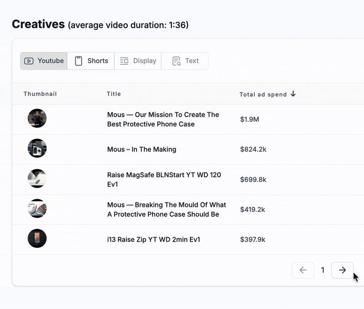Screen dimensions: 364x309
Task: Open thumbnail for Raise MagSafe BLNStart video
Action: pyautogui.click(x=37, y=178)
